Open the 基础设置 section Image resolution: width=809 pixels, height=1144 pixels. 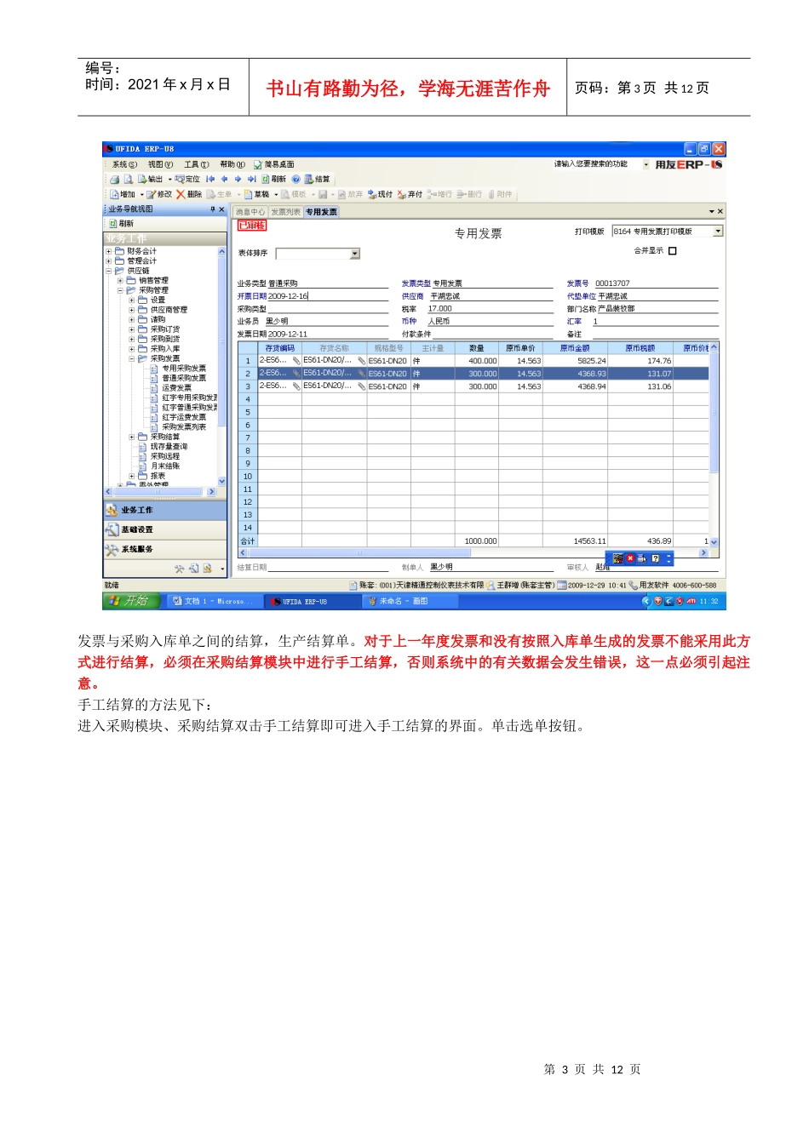tap(165, 529)
